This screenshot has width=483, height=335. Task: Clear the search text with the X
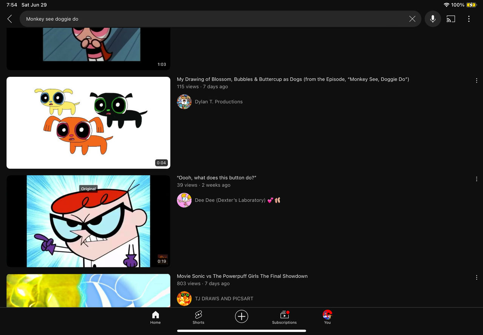(412, 19)
